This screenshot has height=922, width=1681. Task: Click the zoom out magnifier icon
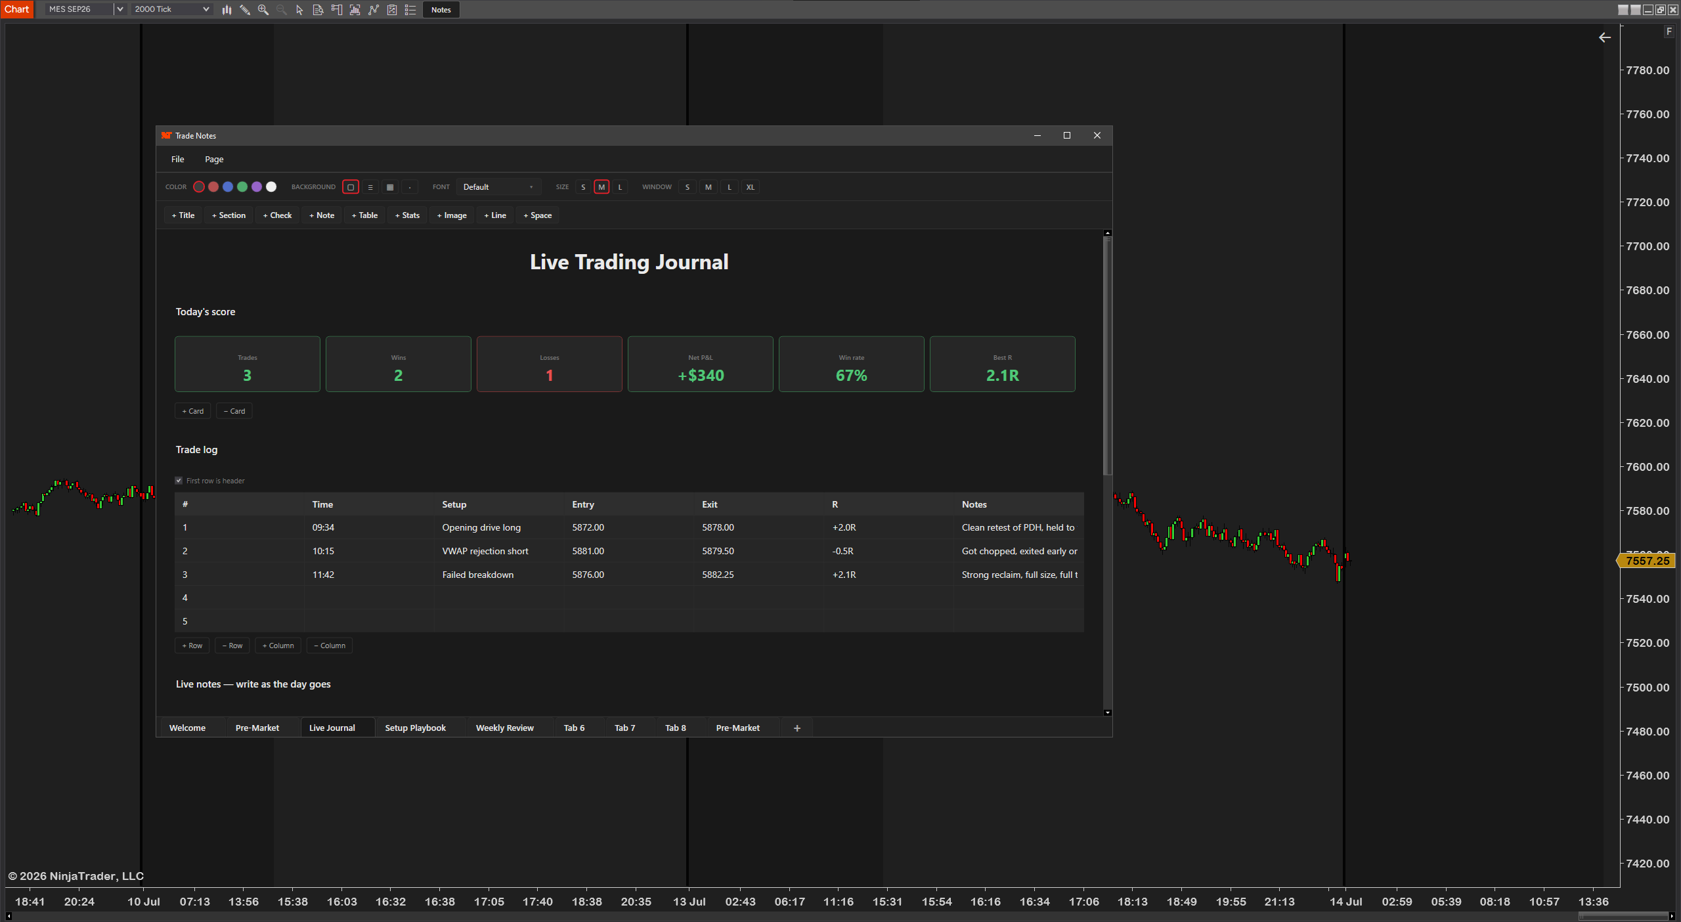coord(282,9)
